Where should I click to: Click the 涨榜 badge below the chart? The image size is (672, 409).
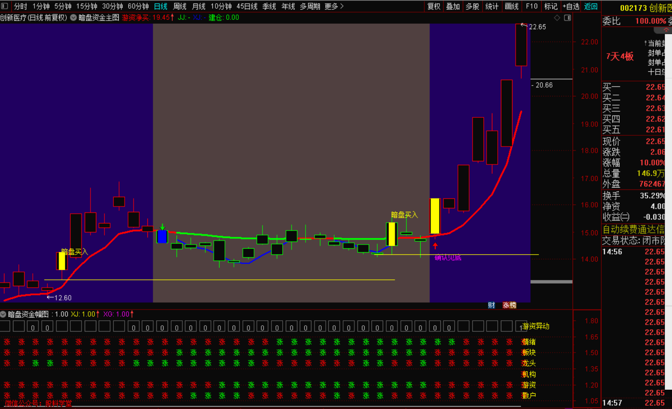[x=509, y=305]
